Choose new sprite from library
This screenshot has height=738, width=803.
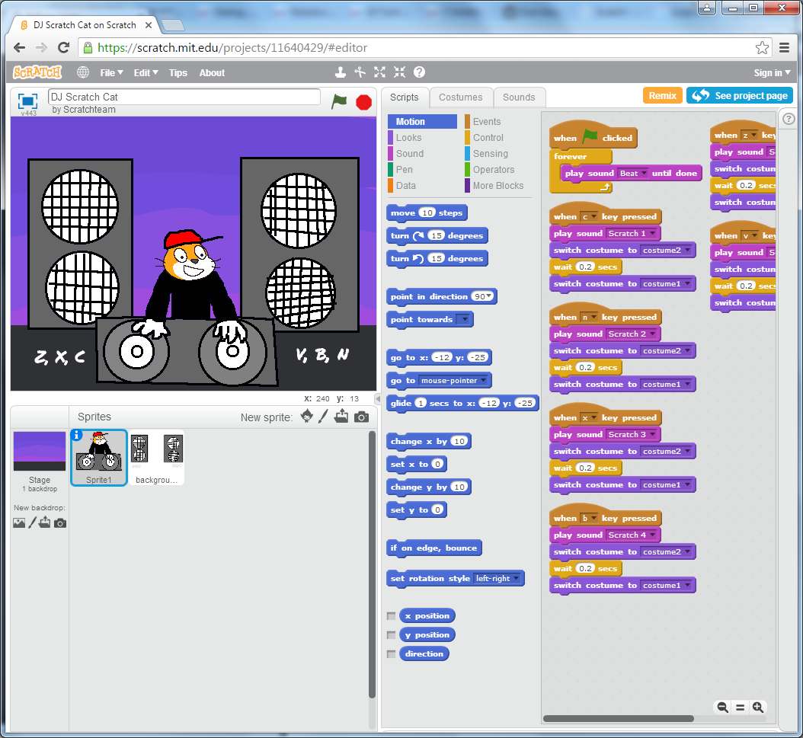(307, 416)
